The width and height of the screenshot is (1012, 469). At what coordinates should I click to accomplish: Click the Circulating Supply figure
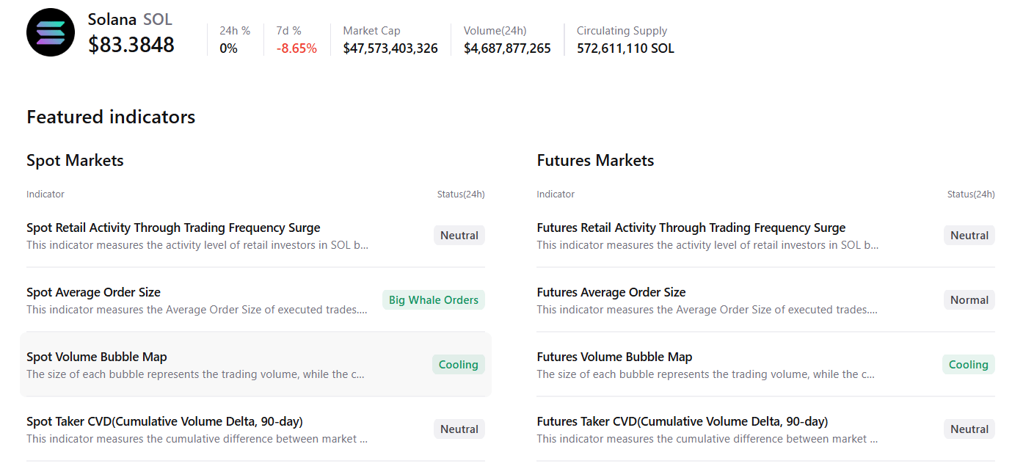click(x=625, y=48)
